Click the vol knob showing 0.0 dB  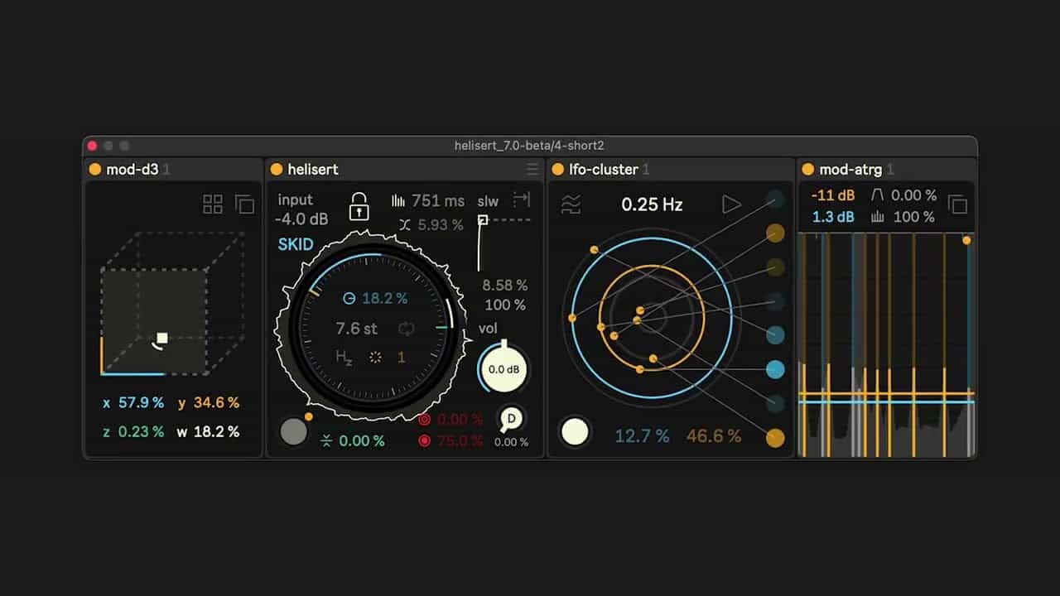point(503,368)
